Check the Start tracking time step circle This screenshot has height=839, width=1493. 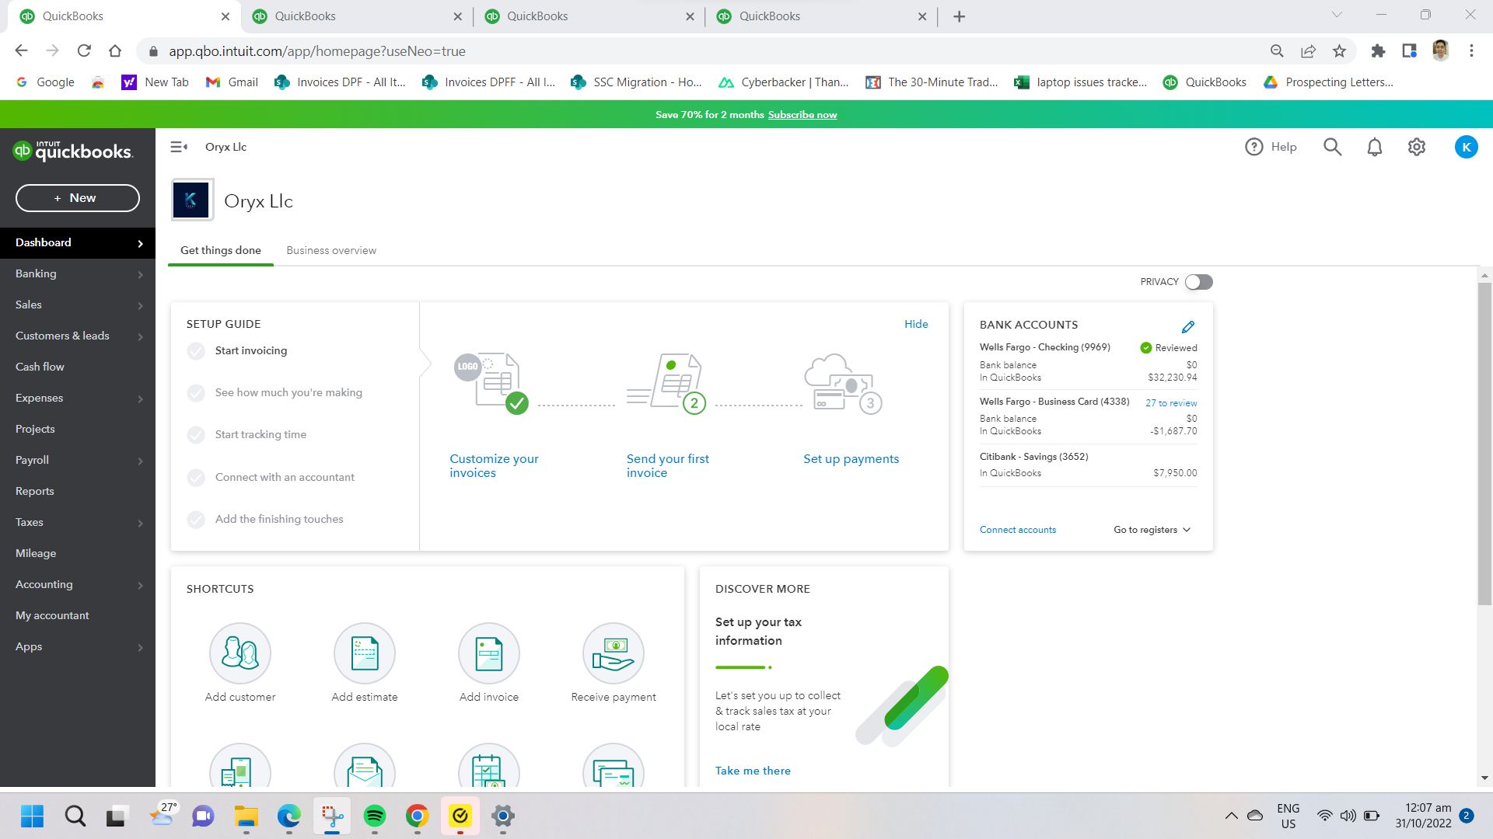click(196, 435)
